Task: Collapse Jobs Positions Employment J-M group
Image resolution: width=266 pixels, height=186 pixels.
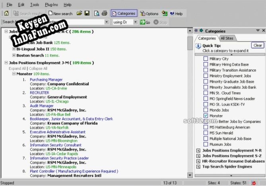Action: pos(6,62)
